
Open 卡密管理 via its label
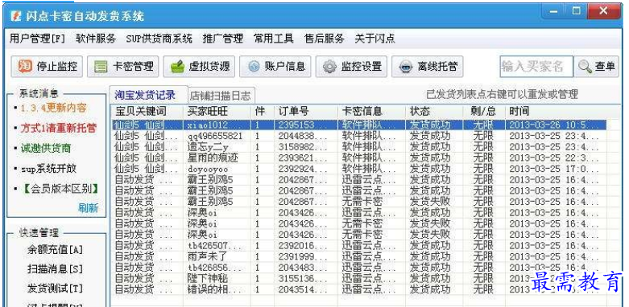133,67
